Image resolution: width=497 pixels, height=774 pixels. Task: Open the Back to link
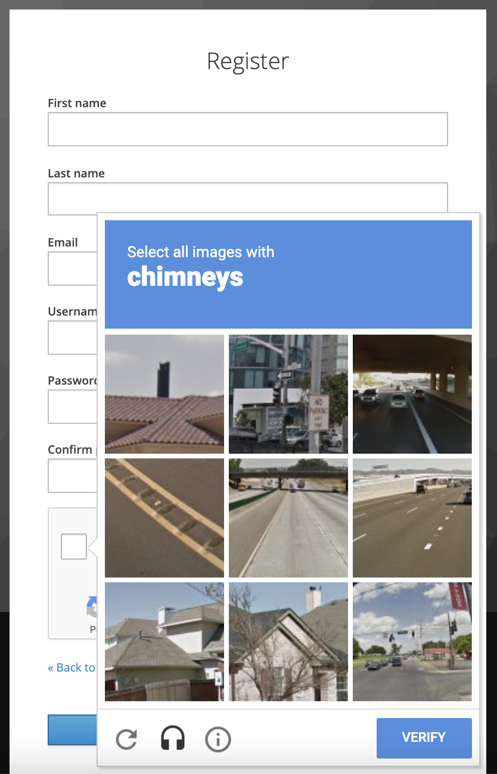(72, 667)
